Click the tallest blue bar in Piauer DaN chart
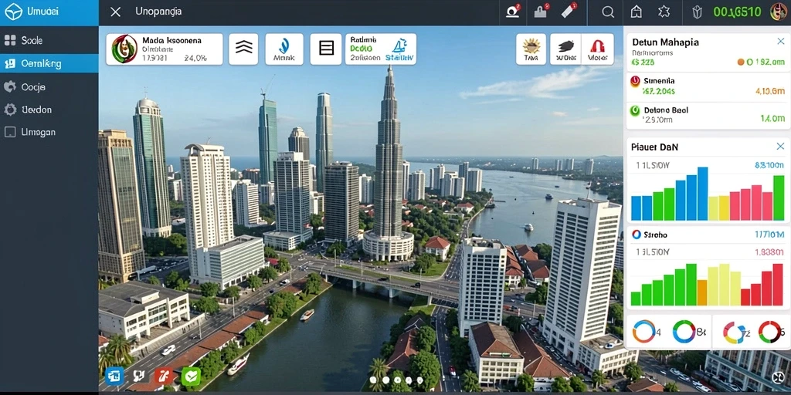Image resolution: width=791 pixels, height=395 pixels. [702, 194]
